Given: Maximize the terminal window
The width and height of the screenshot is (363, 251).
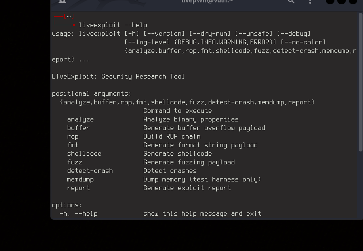Looking at the screenshot, I should click(x=342, y=1).
